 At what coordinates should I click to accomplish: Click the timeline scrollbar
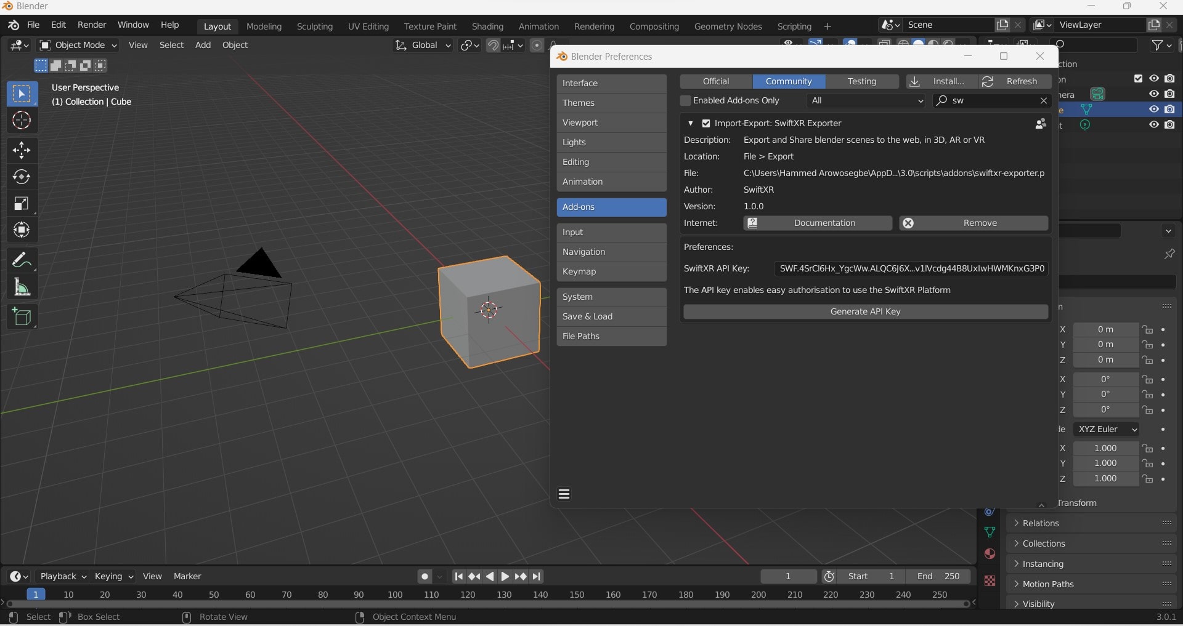click(487, 604)
